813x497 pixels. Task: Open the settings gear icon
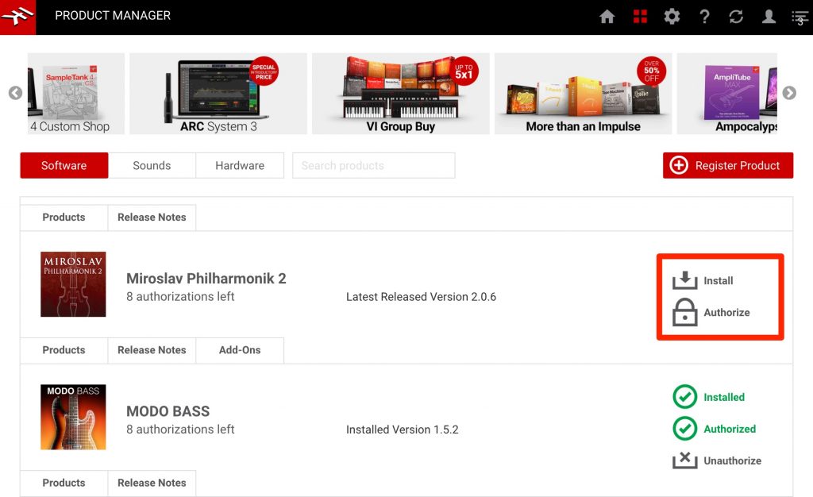pos(672,16)
